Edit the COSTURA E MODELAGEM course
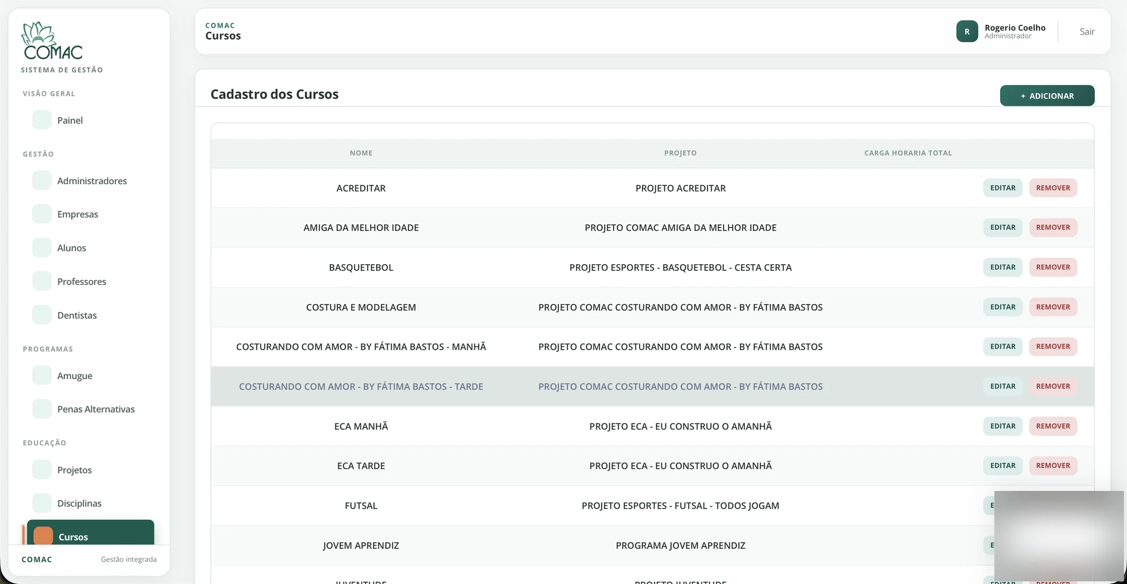1127x584 pixels. [x=1002, y=307]
